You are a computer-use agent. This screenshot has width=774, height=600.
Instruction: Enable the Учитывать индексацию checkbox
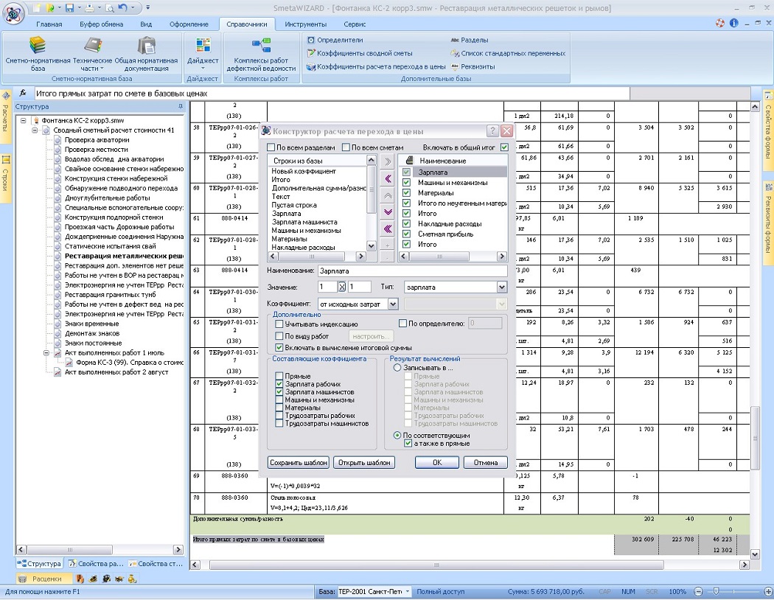click(x=279, y=324)
